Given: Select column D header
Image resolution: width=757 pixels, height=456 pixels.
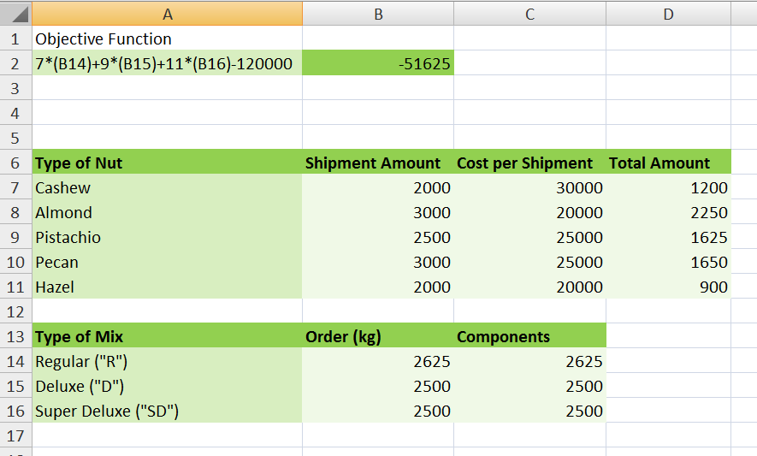Looking at the screenshot, I should (x=668, y=13).
